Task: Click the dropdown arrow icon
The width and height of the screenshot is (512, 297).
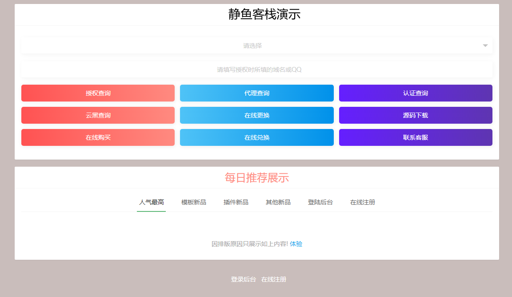Action: pos(485,46)
